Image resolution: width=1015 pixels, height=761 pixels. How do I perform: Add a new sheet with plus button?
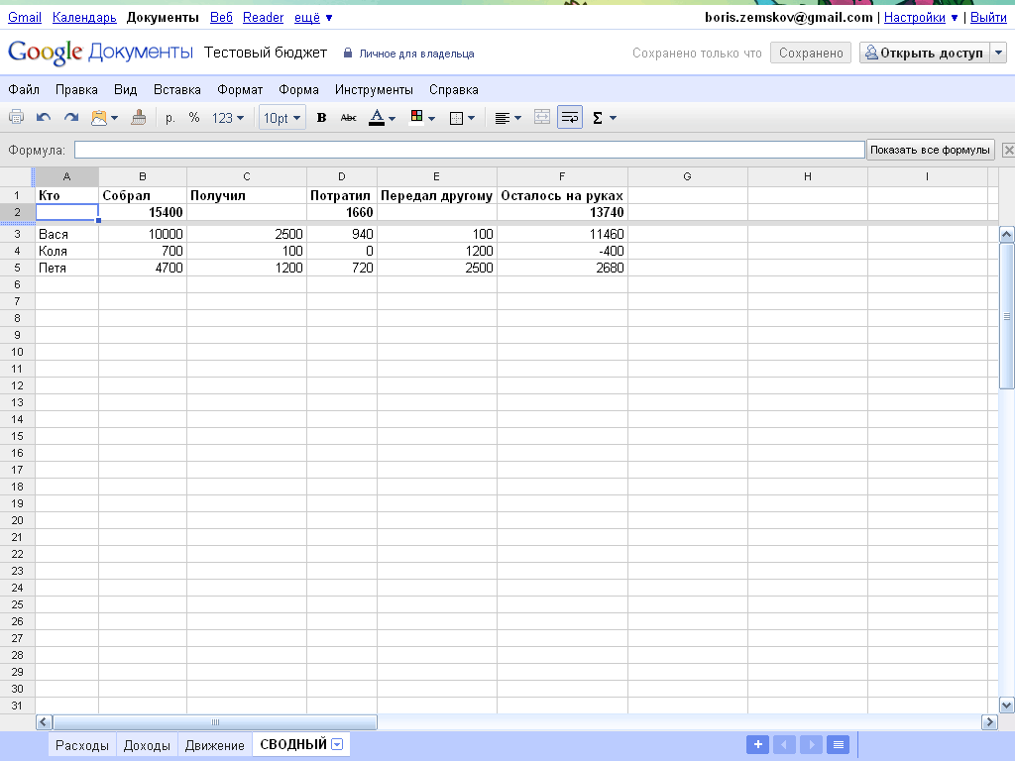[756, 745]
